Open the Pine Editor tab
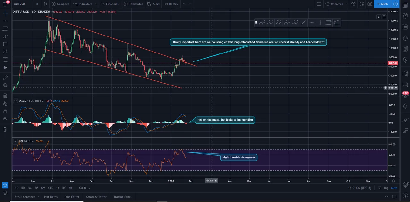 click(72, 197)
